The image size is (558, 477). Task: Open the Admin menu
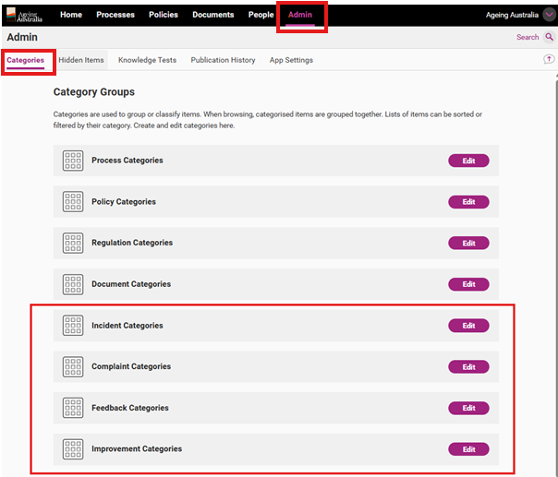coord(300,15)
